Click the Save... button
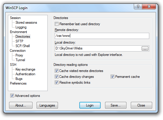The height and width of the screenshot is (120, 163). (116, 105)
